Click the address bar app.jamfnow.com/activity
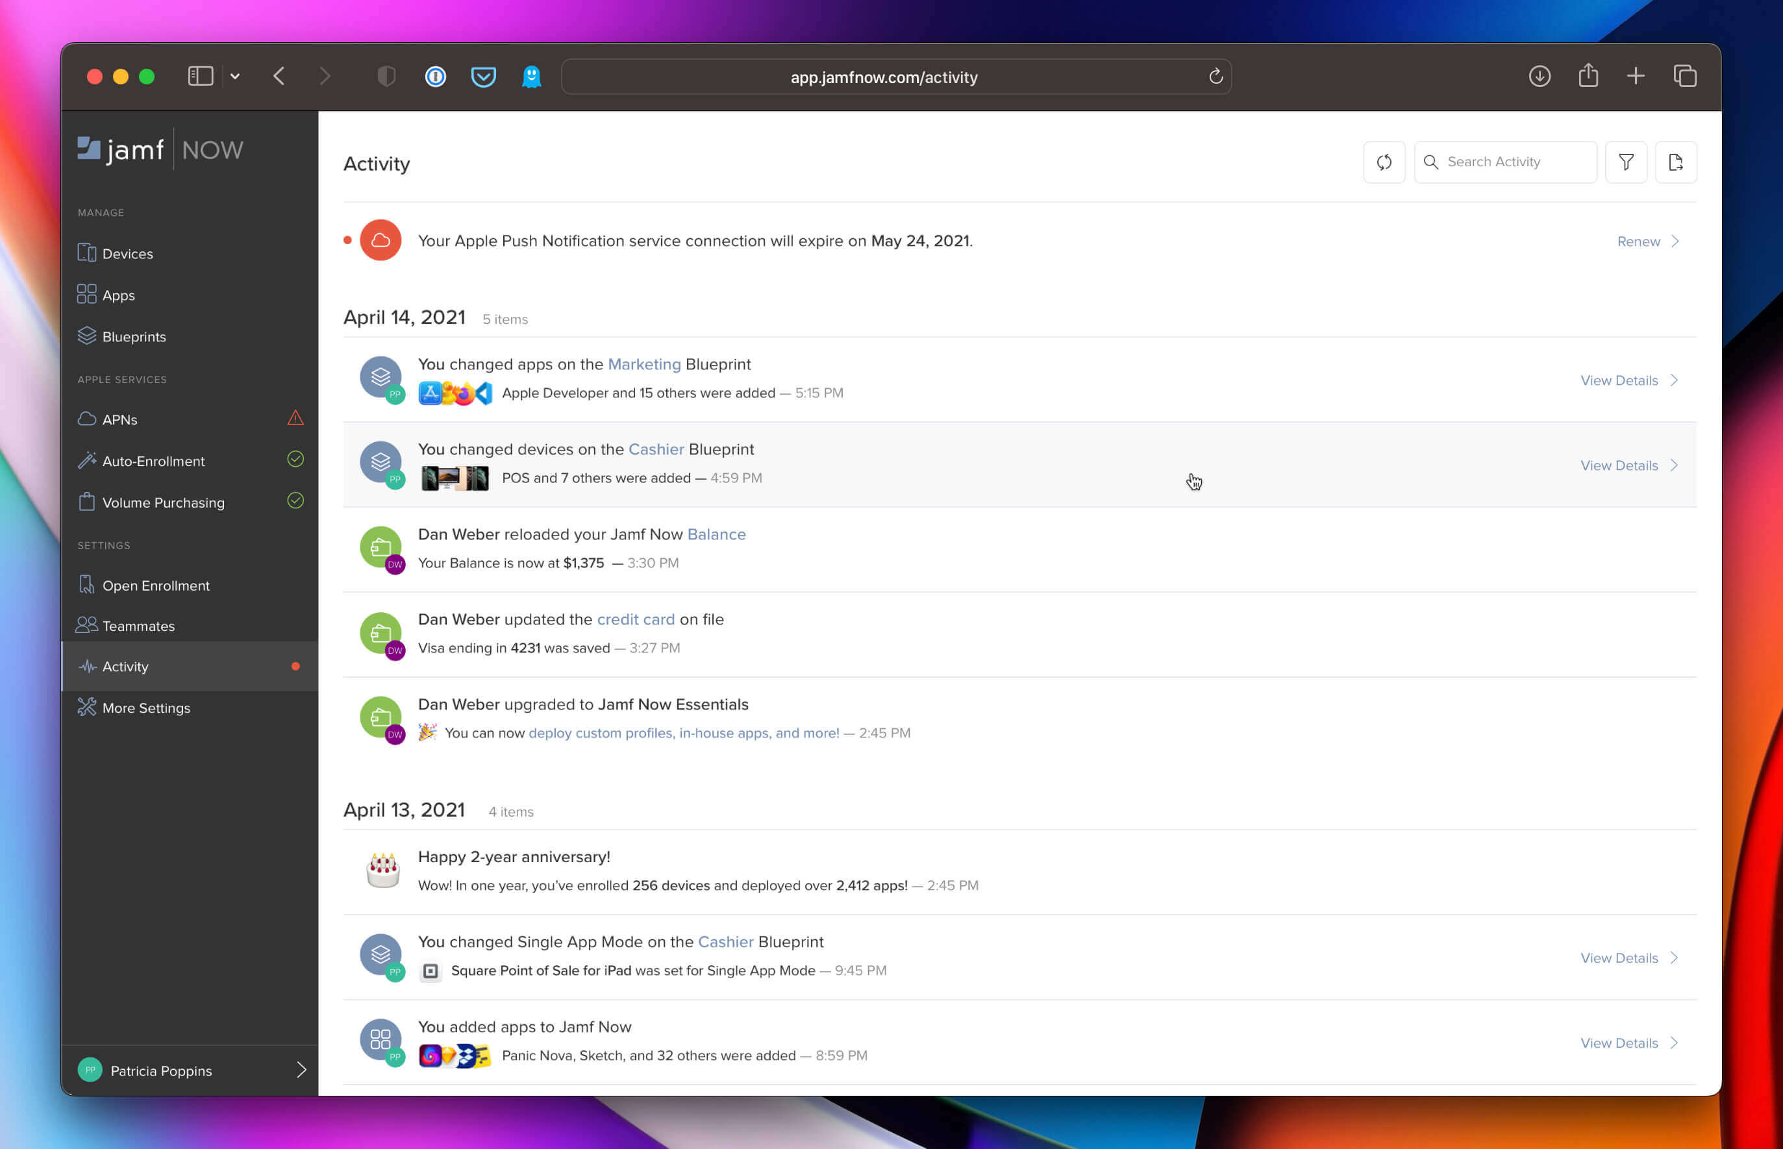The height and width of the screenshot is (1149, 1783). tap(895, 77)
